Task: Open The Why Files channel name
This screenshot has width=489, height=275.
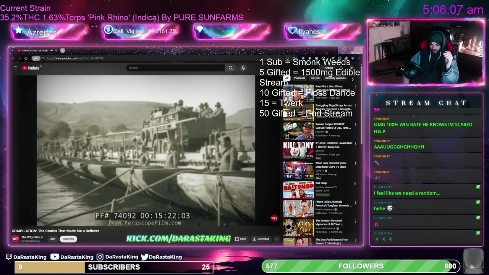Action: click(31, 237)
